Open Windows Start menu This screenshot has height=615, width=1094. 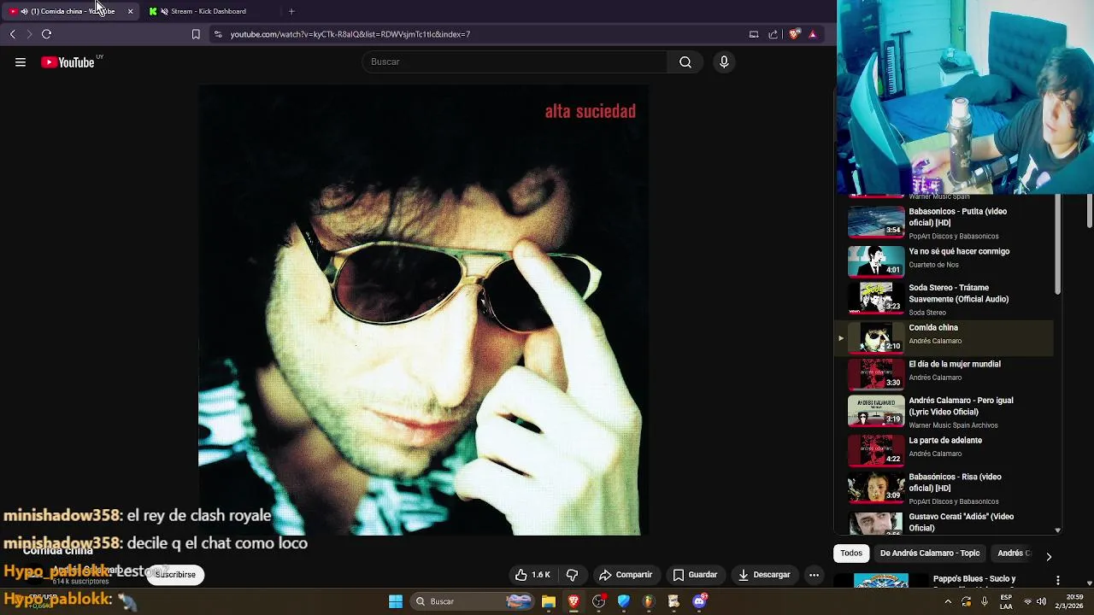click(x=396, y=601)
